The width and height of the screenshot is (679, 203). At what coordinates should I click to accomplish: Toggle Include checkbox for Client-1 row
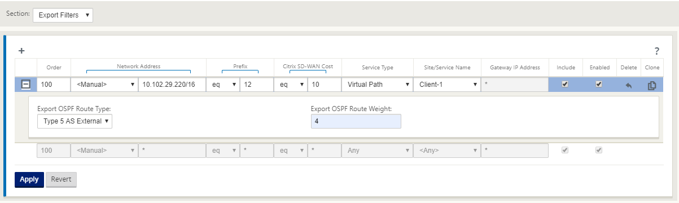(565, 84)
